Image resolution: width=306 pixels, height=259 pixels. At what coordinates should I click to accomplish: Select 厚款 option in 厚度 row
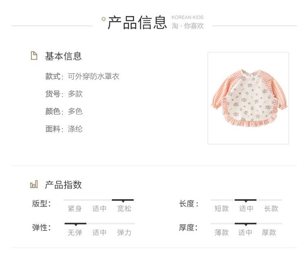tap(269, 233)
